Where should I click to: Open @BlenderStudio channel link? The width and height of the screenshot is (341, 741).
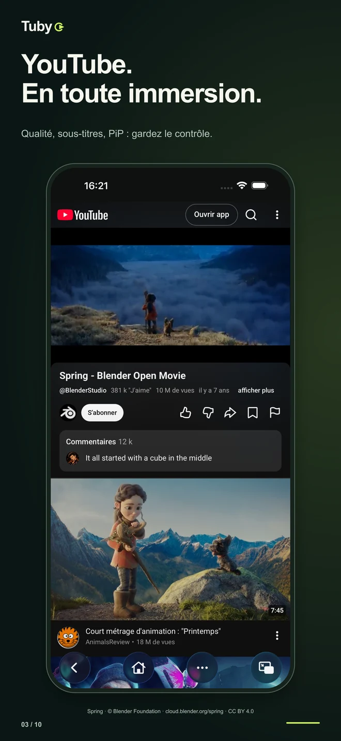[x=83, y=391]
